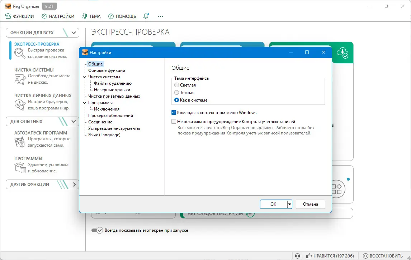The image size is (411, 260).
Task: Confirm settings with OK button
Action: coord(273,204)
